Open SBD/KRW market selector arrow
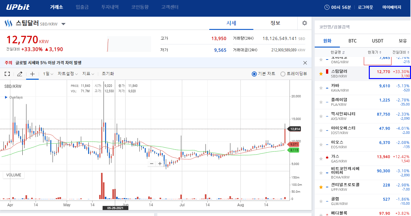 [x=63, y=24]
